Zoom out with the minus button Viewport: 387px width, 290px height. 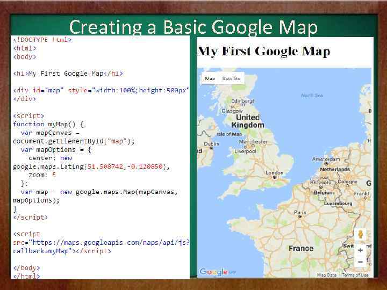[x=360, y=262]
